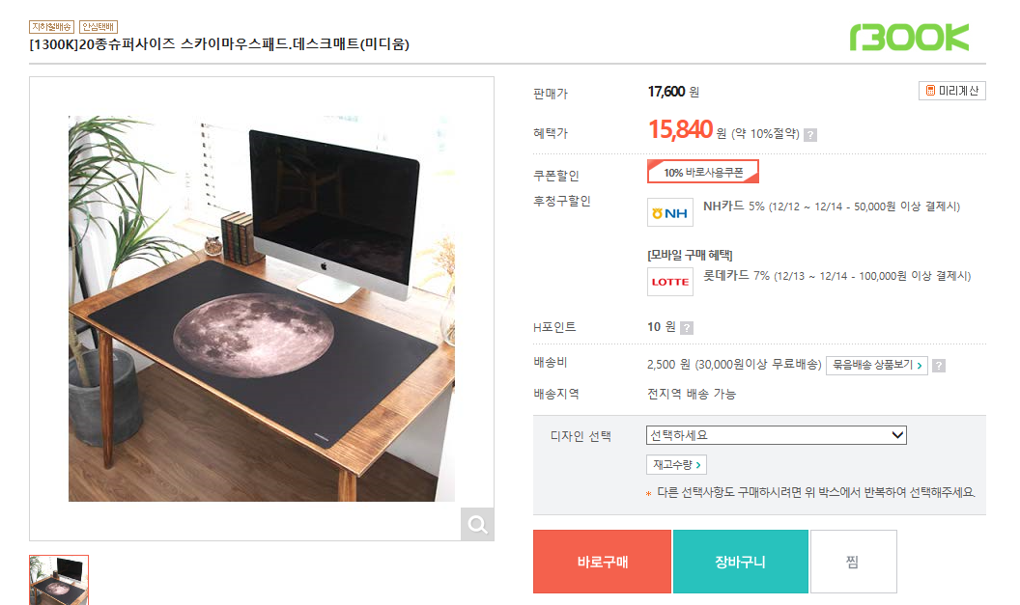Screen dimensions: 1020x605
Task: Select the moon desk mat thumbnail
Action: pos(59,579)
